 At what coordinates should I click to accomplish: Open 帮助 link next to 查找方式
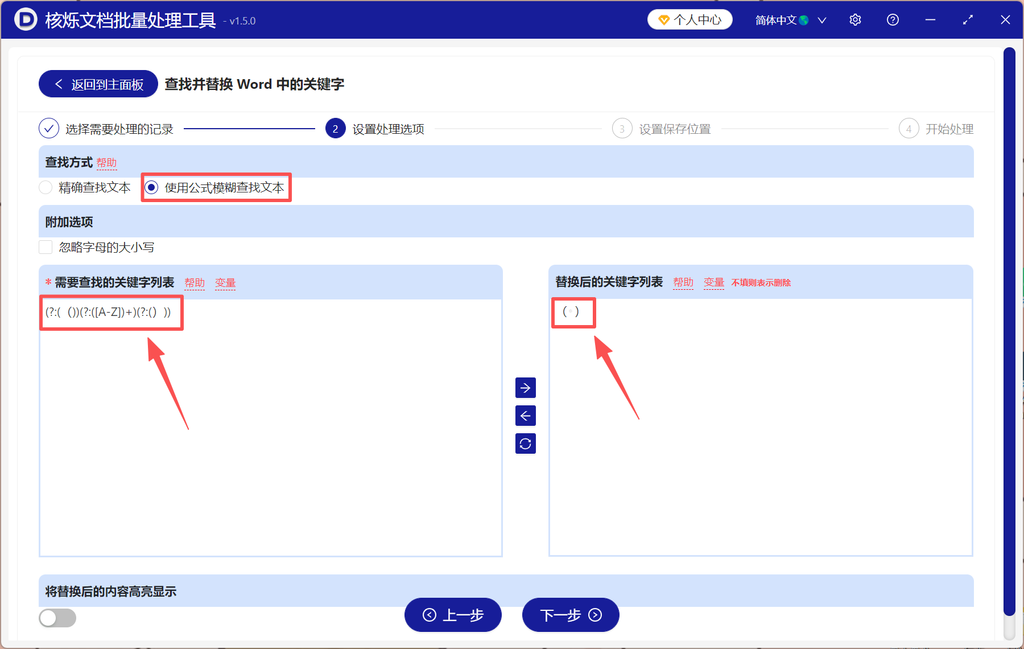point(107,163)
